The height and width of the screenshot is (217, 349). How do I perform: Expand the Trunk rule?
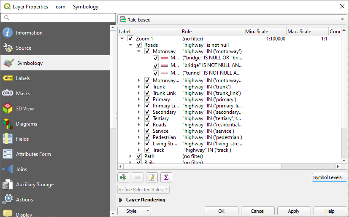[x=139, y=87]
